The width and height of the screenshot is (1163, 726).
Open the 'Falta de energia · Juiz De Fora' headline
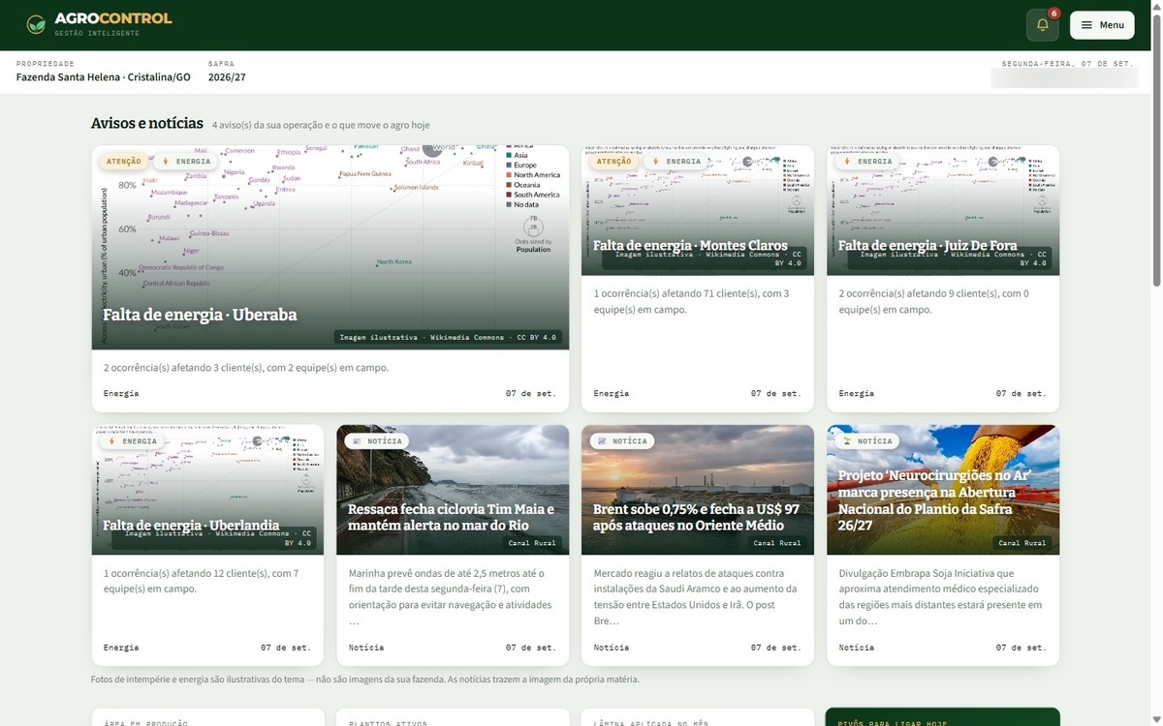tap(927, 245)
